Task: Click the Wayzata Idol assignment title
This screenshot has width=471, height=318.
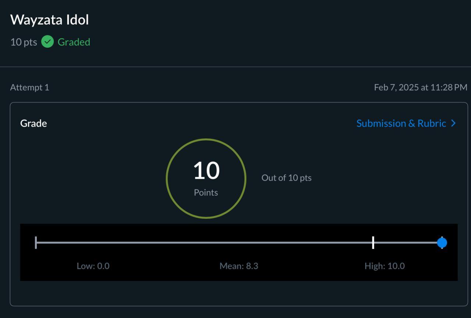Action: click(x=49, y=20)
